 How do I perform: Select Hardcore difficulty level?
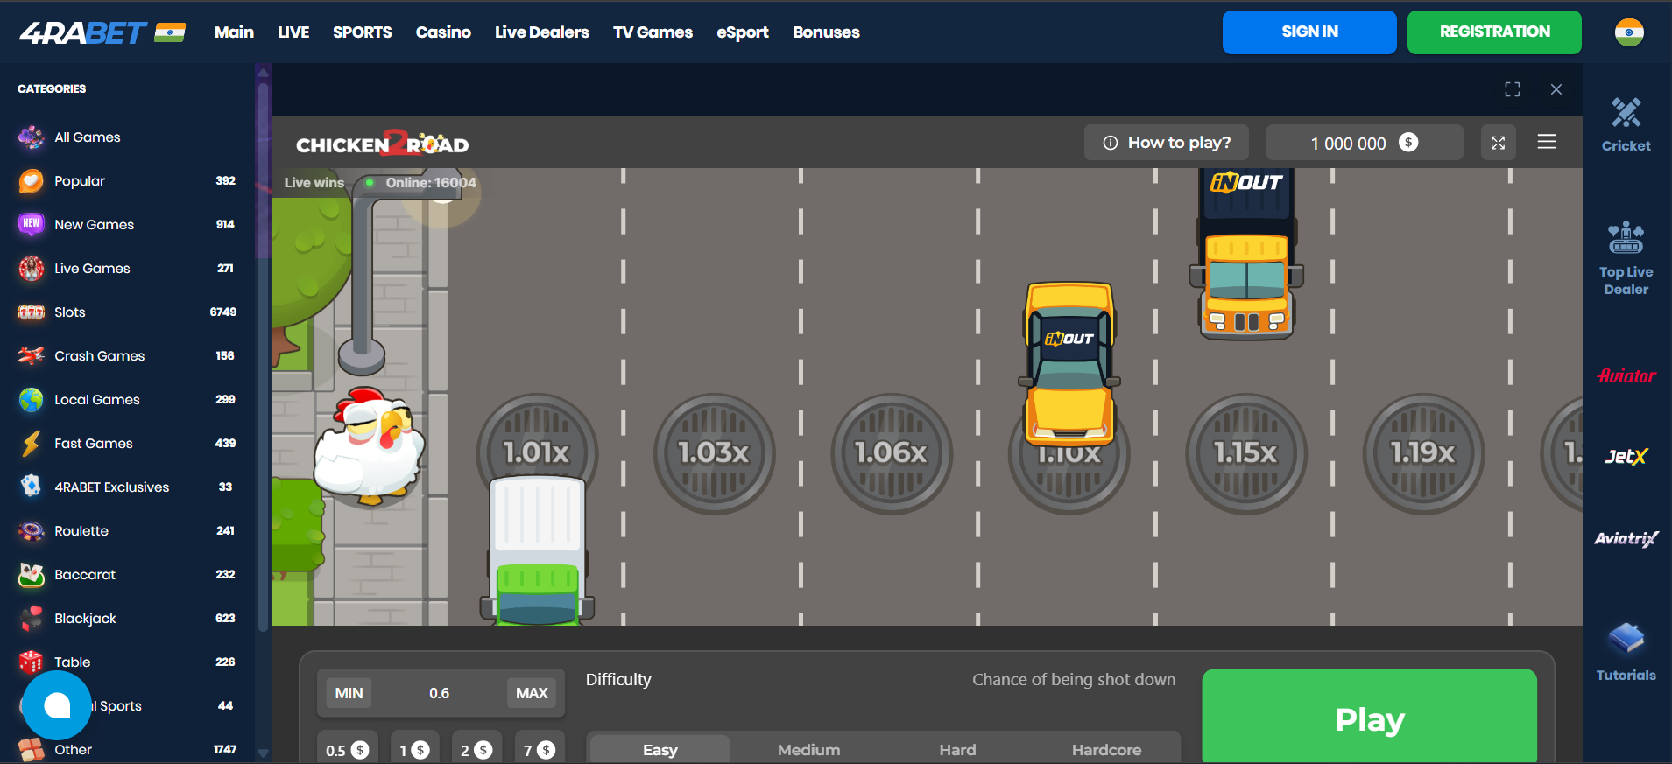coord(1106,750)
